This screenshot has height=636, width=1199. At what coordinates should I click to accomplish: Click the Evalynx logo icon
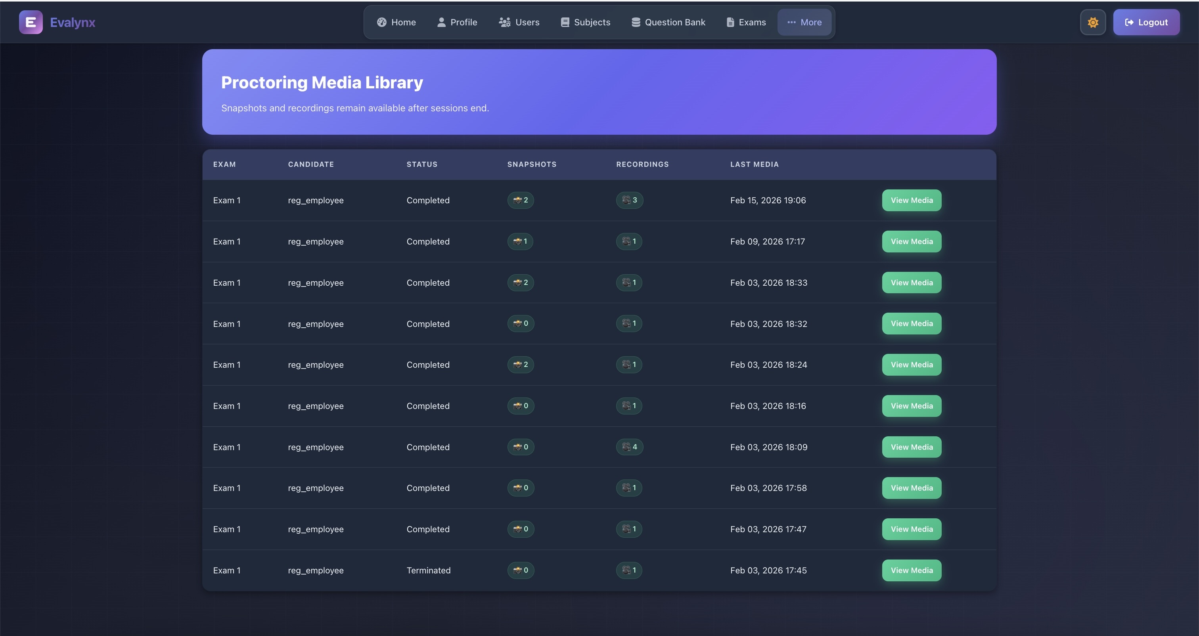coord(31,22)
